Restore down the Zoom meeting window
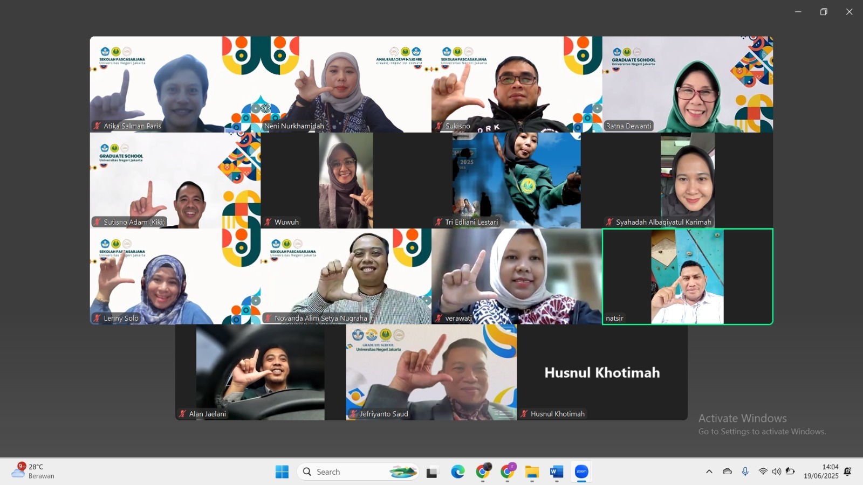 (824, 12)
